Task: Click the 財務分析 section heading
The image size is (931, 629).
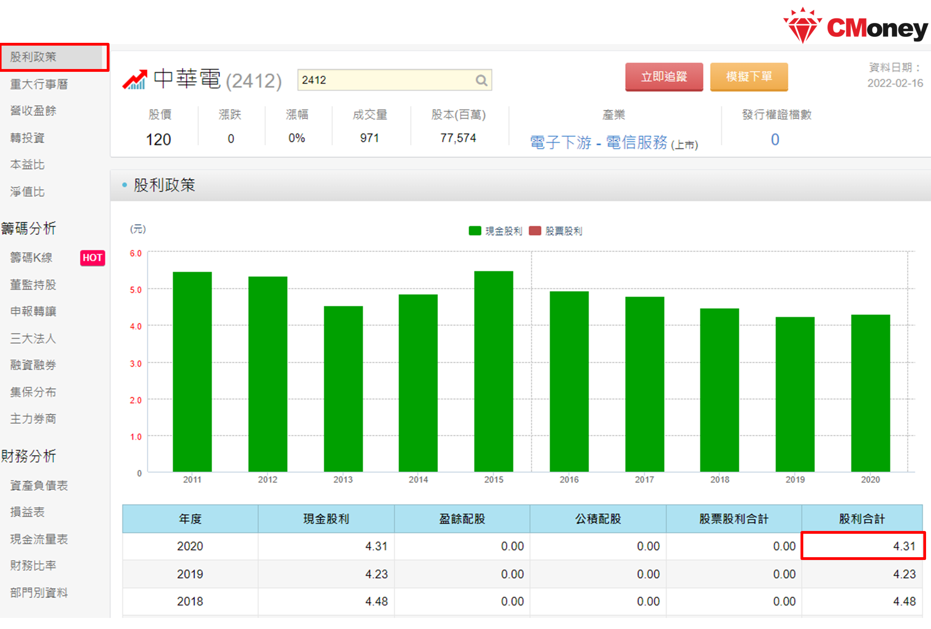Action: 28,456
